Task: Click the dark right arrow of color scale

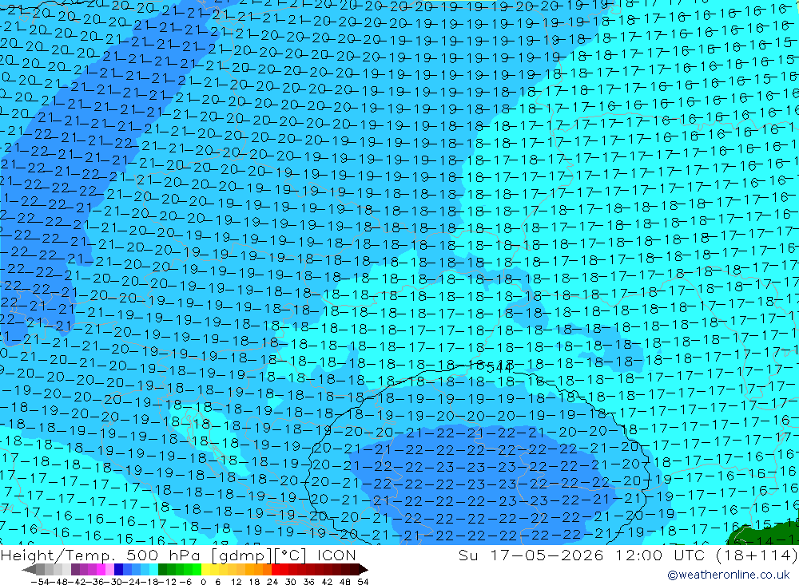Action: coord(364,570)
